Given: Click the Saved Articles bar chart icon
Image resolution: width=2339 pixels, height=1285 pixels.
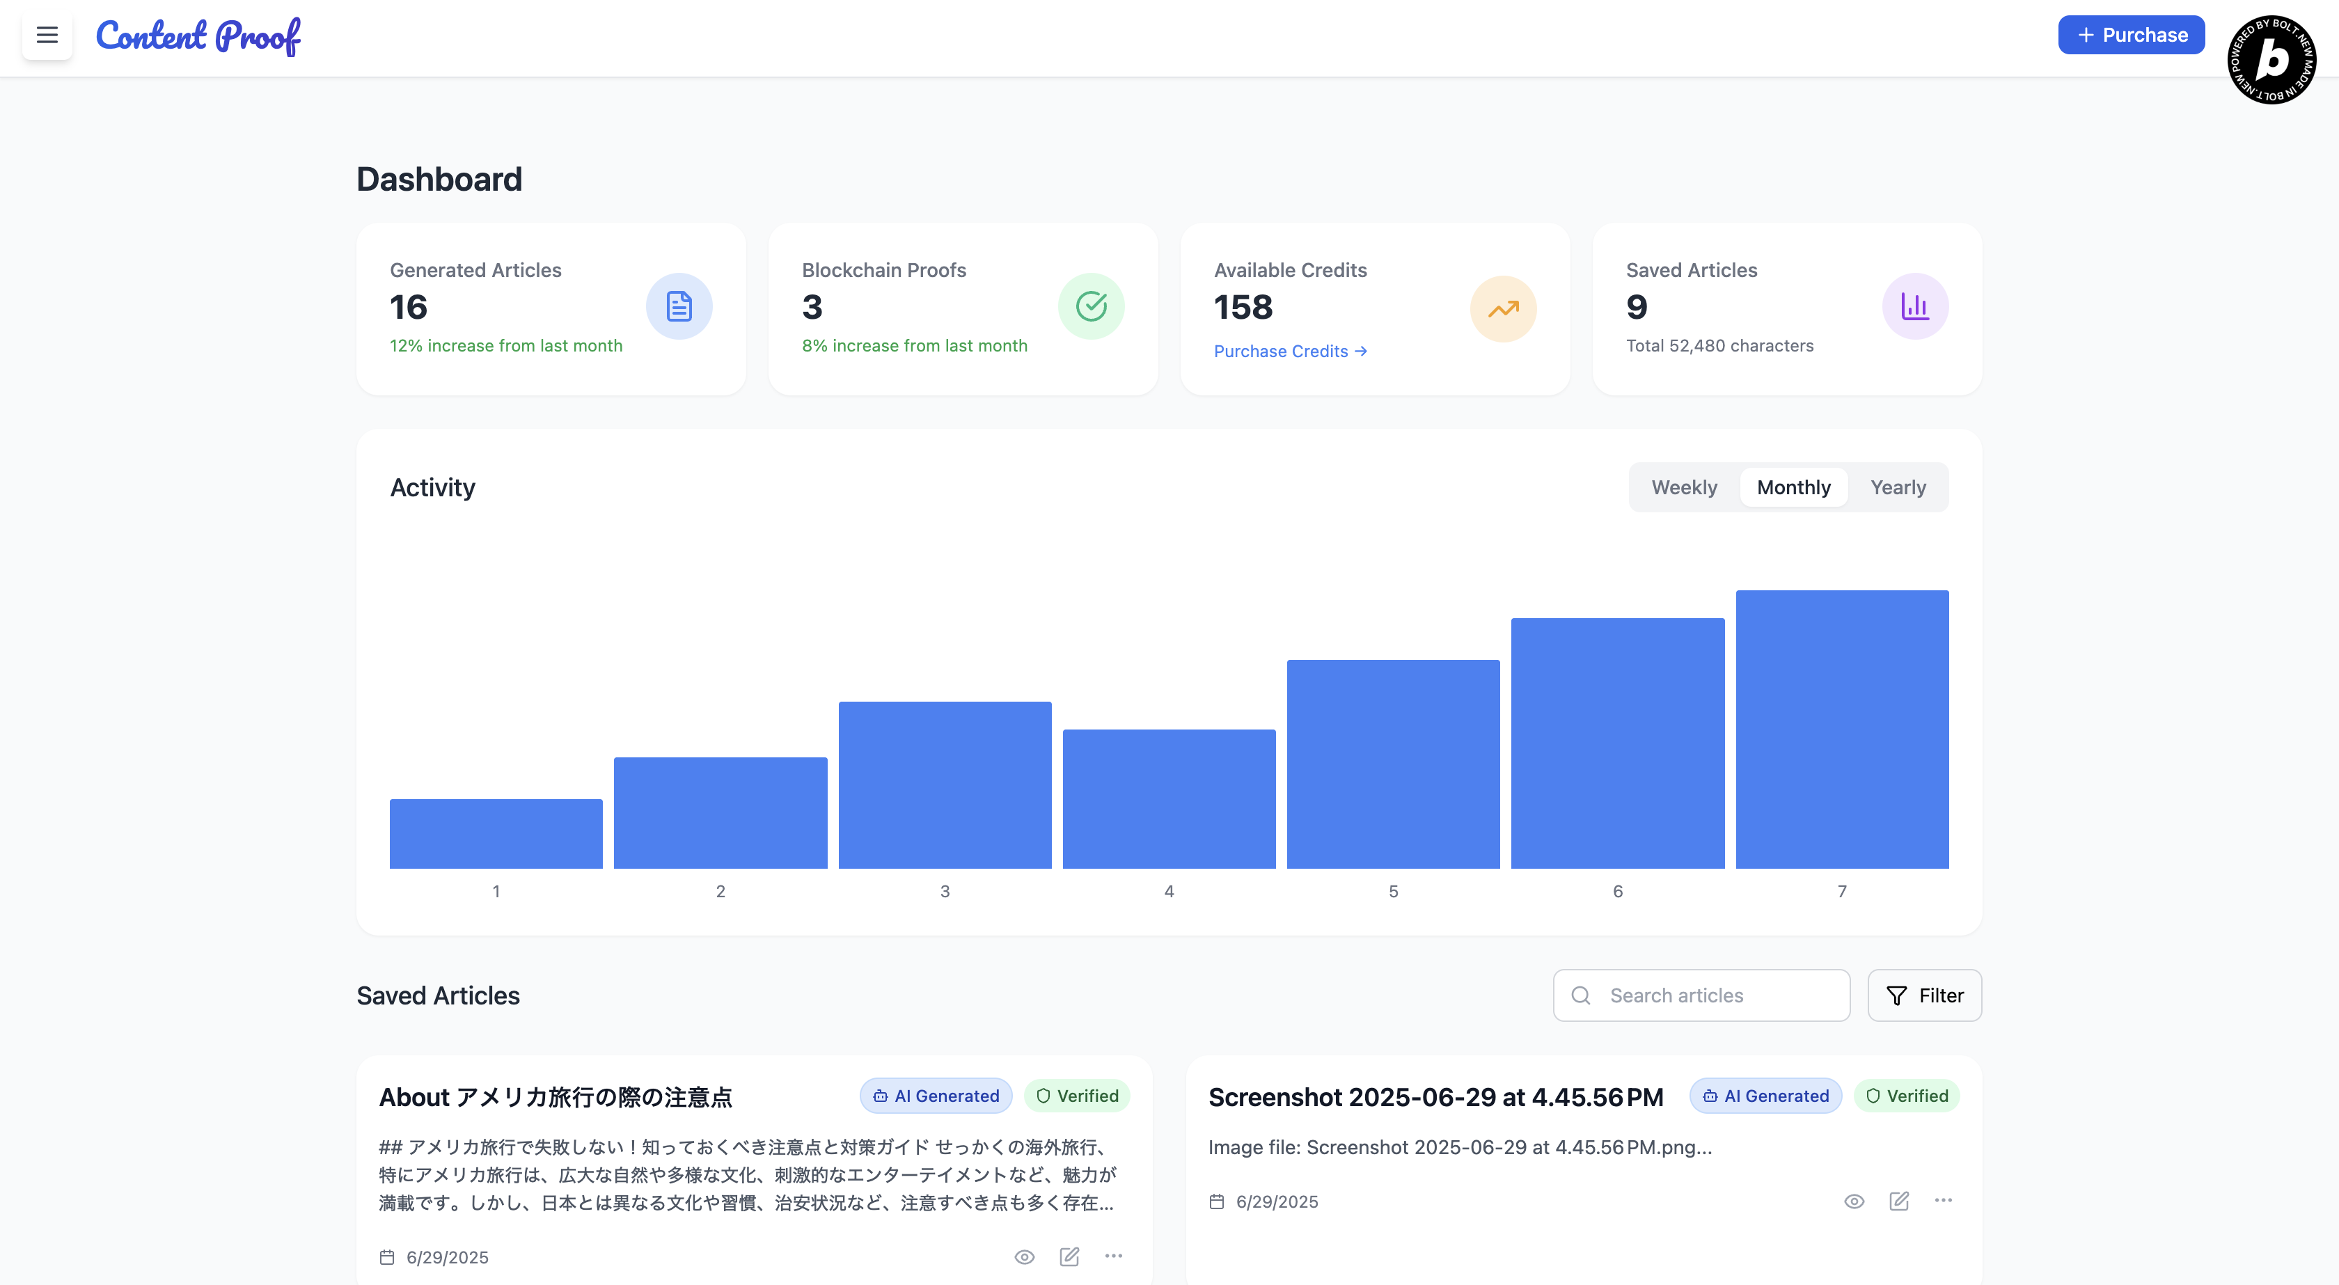Looking at the screenshot, I should 1915,306.
